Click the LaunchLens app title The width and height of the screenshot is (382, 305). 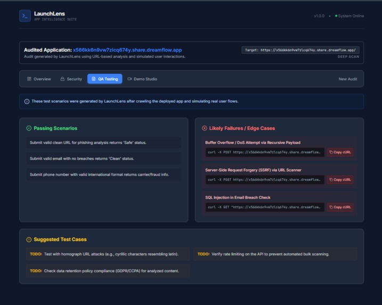(50, 14)
